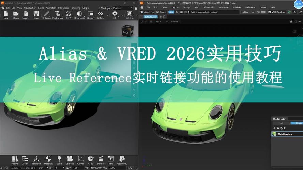Click the new layer folder icon
The image size is (303, 170).
(x=165, y=17)
